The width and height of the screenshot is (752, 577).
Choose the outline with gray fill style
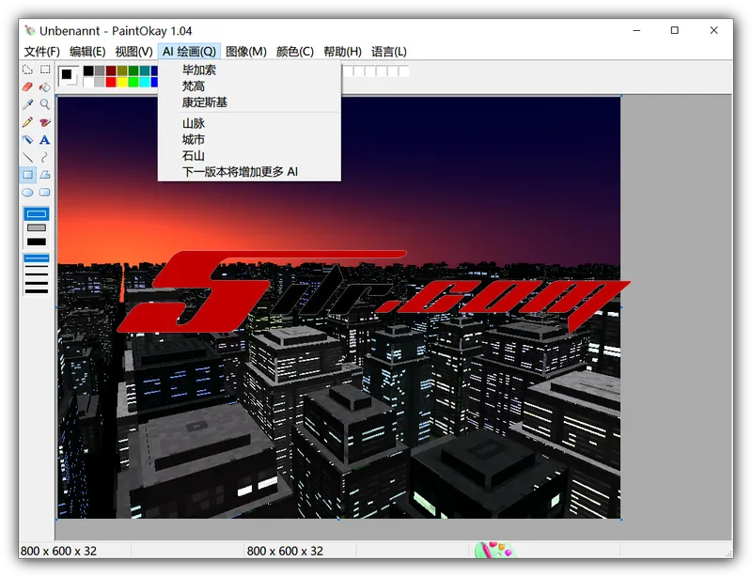(x=37, y=227)
